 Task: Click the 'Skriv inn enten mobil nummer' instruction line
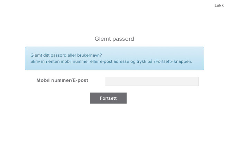point(111,61)
